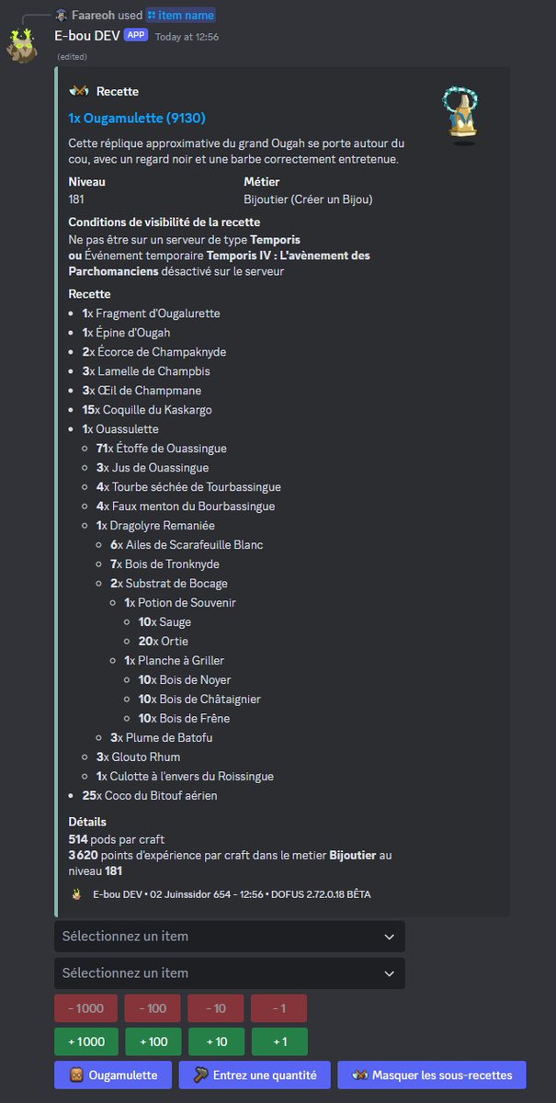The height and width of the screenshot is (1103, 556).
Task: Click the Entrez une quantité button
Action: [x=255, y=1075]
